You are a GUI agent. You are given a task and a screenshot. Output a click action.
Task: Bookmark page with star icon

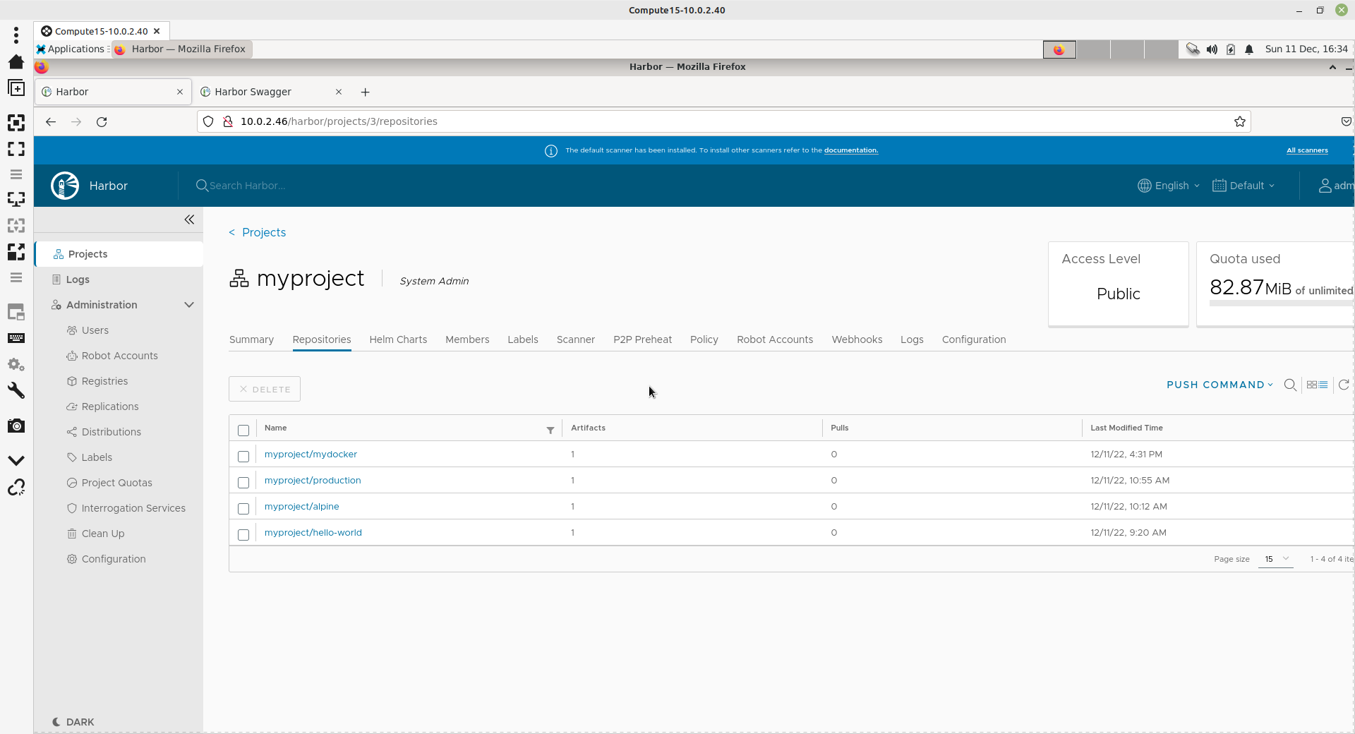pos(1240,121)
